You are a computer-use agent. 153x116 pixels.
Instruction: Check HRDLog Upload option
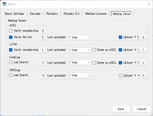click(x=120, y=76)
